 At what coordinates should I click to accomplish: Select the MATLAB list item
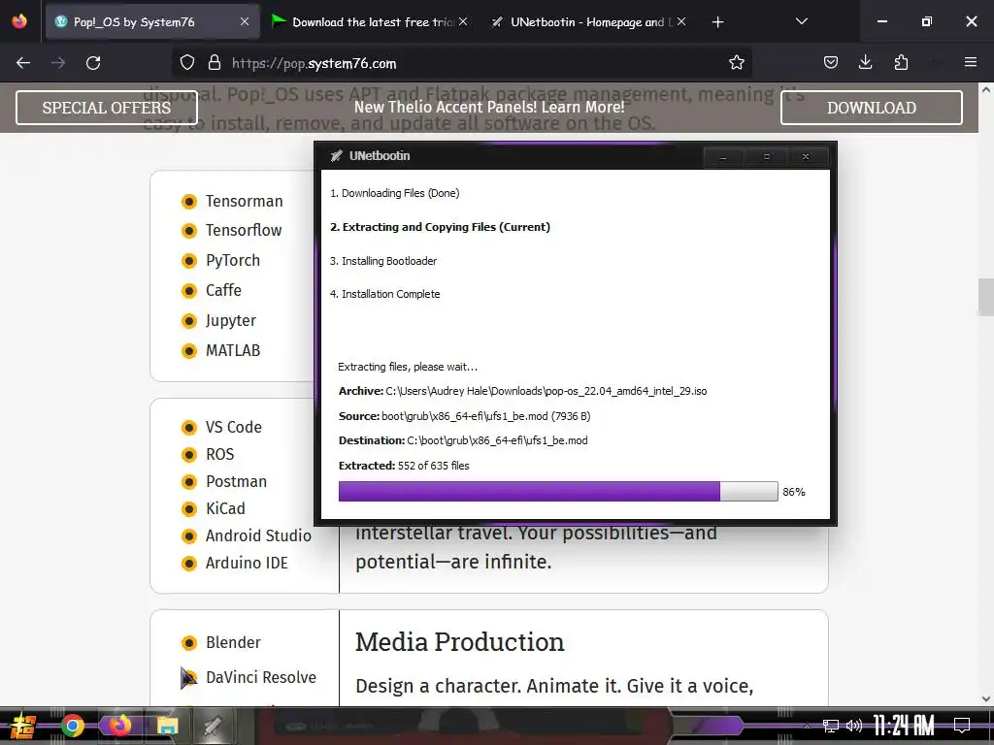coord(233,350)
